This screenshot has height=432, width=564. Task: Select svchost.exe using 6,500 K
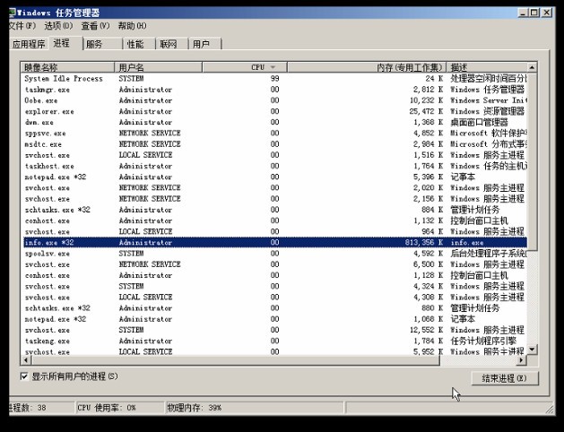274,264
